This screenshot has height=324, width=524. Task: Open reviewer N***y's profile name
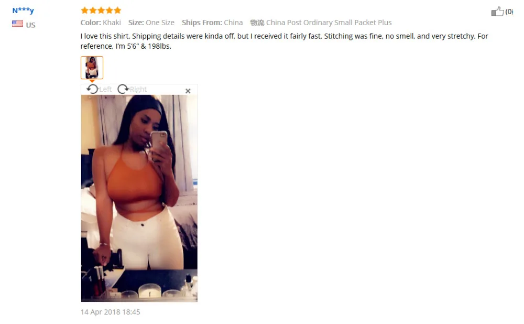pos(23,10)
